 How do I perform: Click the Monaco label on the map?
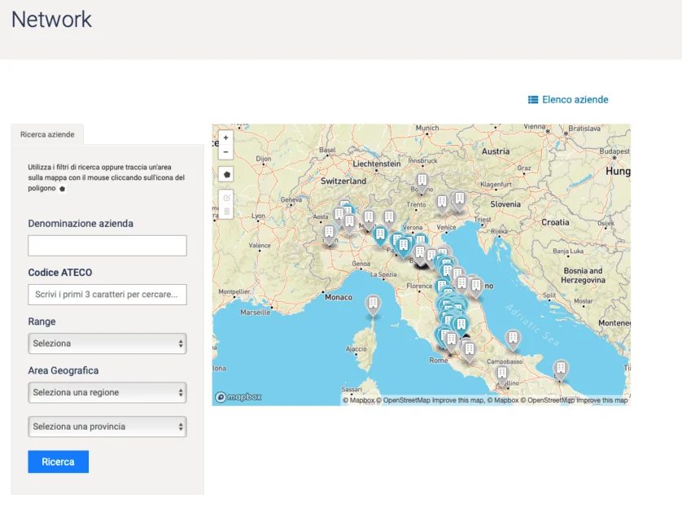[339, 297]
